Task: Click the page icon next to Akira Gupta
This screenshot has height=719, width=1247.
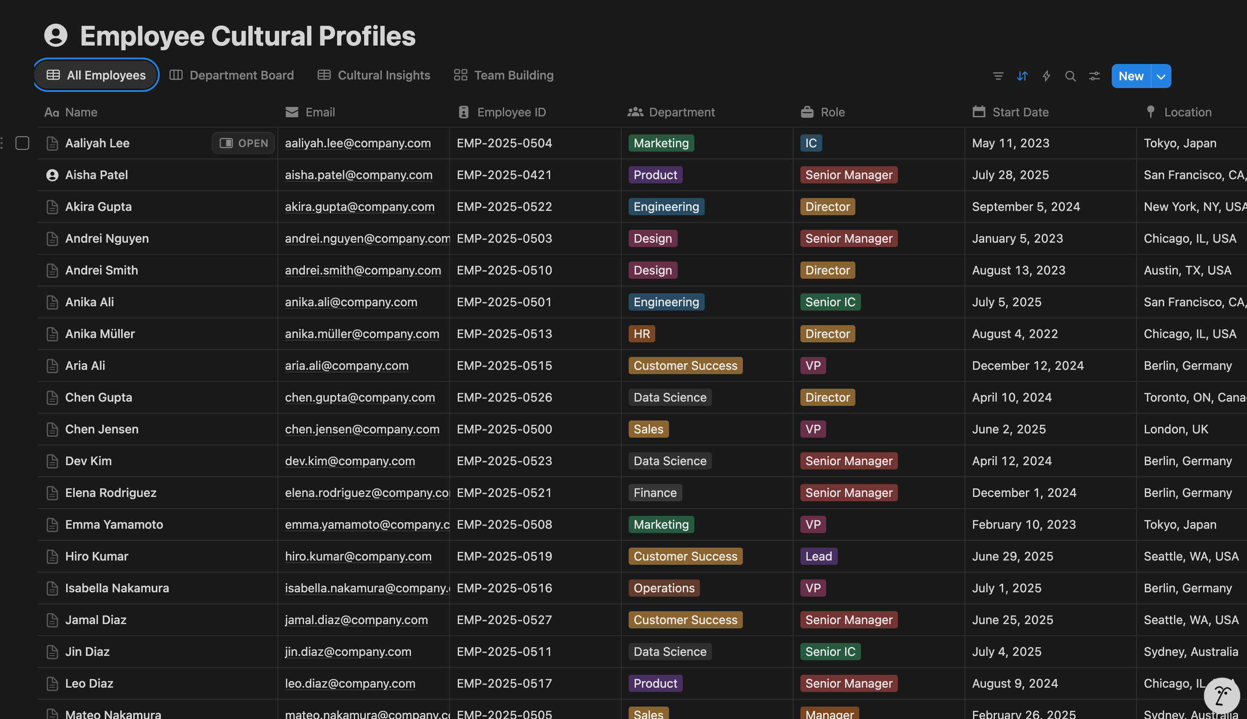Action: [52, 207]
